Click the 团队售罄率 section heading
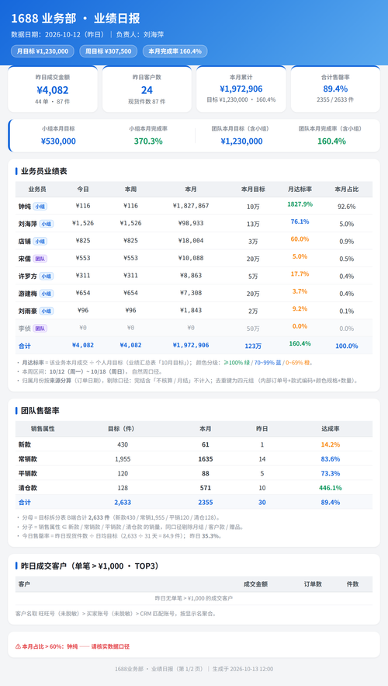Screen dimensions: 388x686 [x=40, y=411]
